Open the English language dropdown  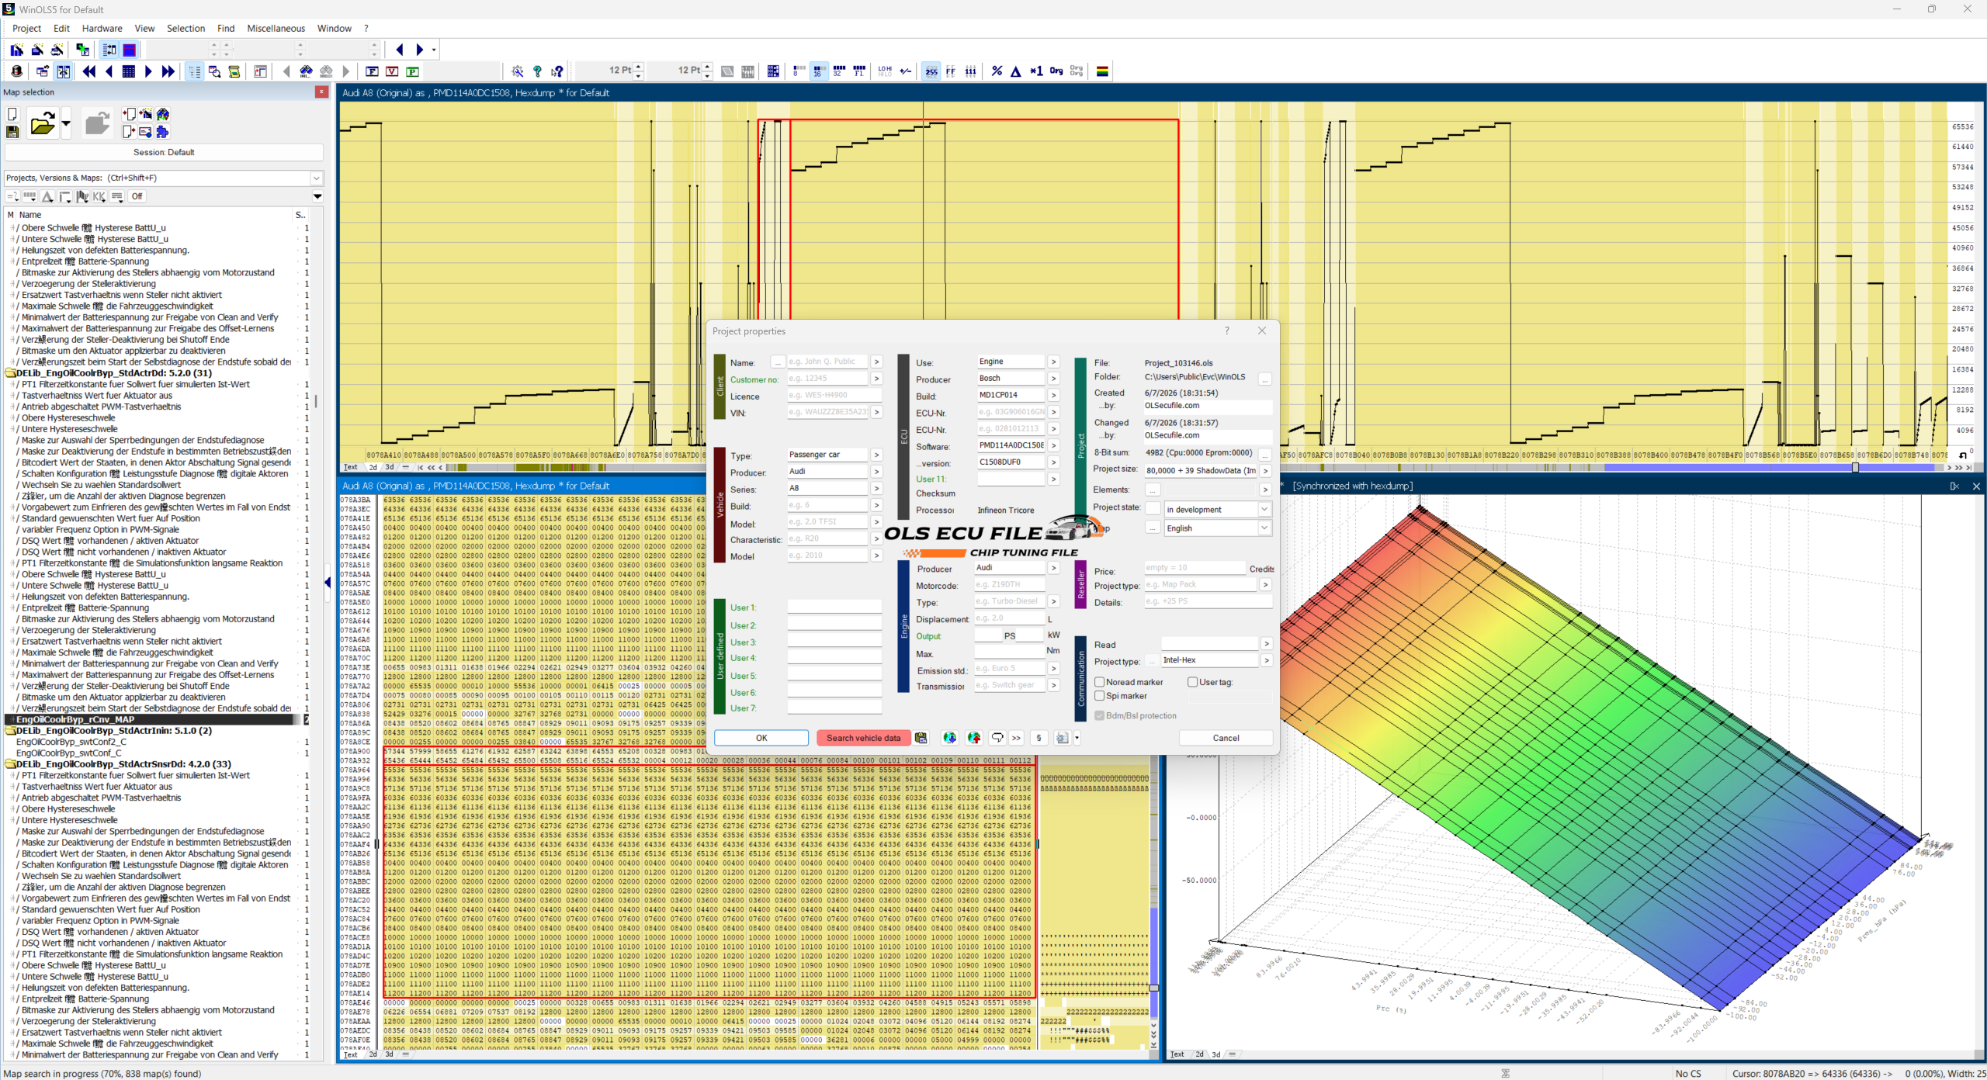pos(1264,528)
